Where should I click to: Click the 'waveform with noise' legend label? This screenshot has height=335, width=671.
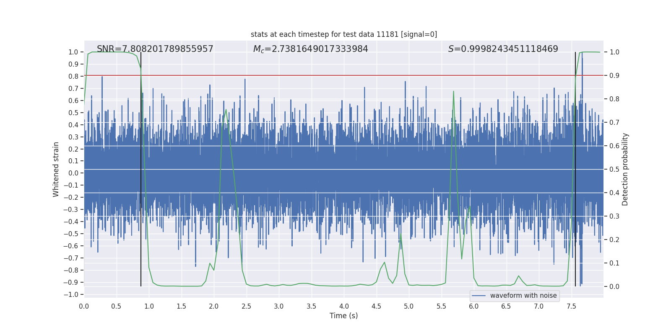(523, 296)
